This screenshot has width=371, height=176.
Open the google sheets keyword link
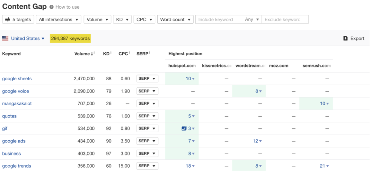(x=17, y=79)
